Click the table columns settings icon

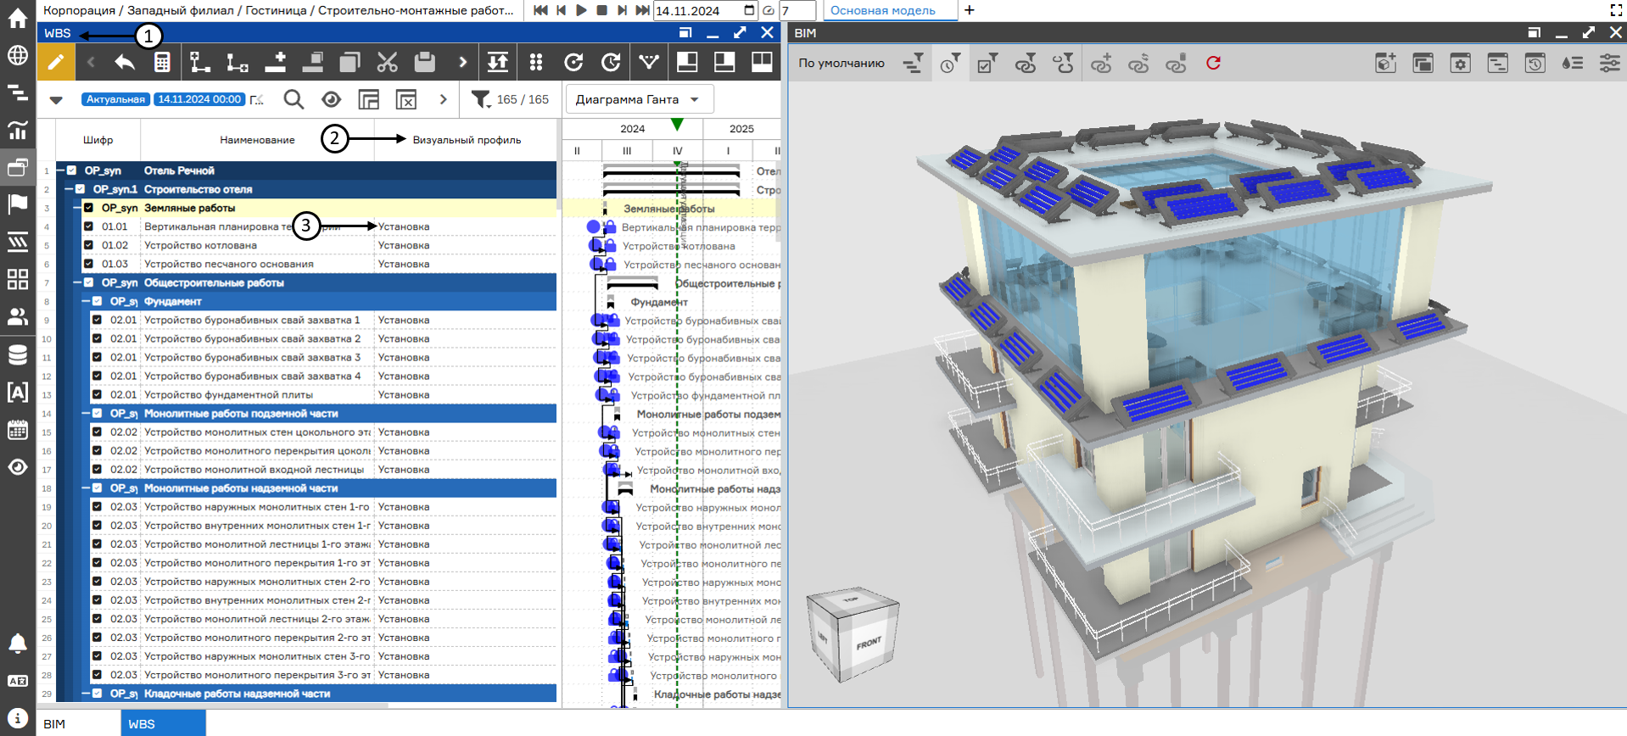tap(369, 99)
